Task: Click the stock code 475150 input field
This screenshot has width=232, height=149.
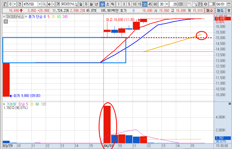Action: click(30, 4)
